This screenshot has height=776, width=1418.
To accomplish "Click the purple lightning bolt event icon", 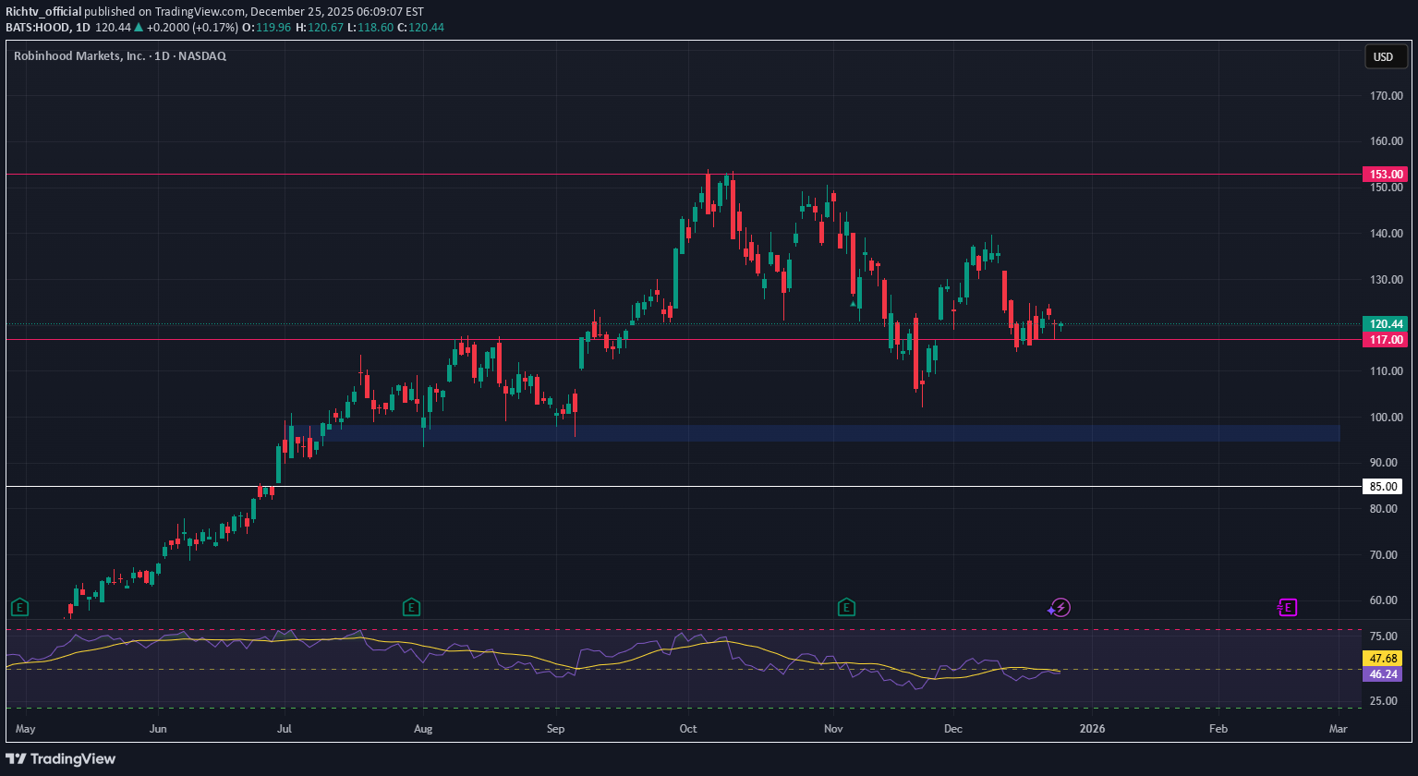I will click(x=1060, y=607).
